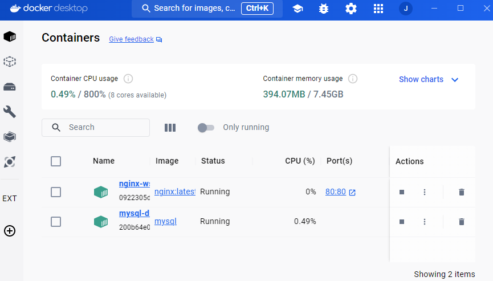The image size is (493, 281).
Task: Open the Images view in sidebar
Action: tap(10, 62)
